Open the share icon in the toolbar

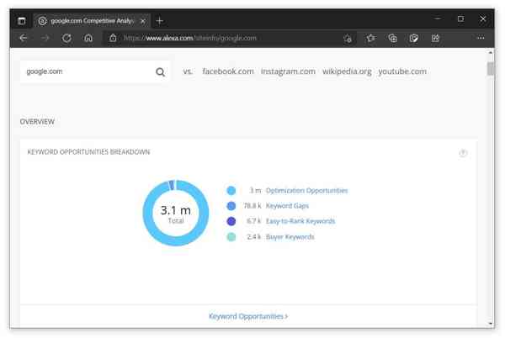435,39
